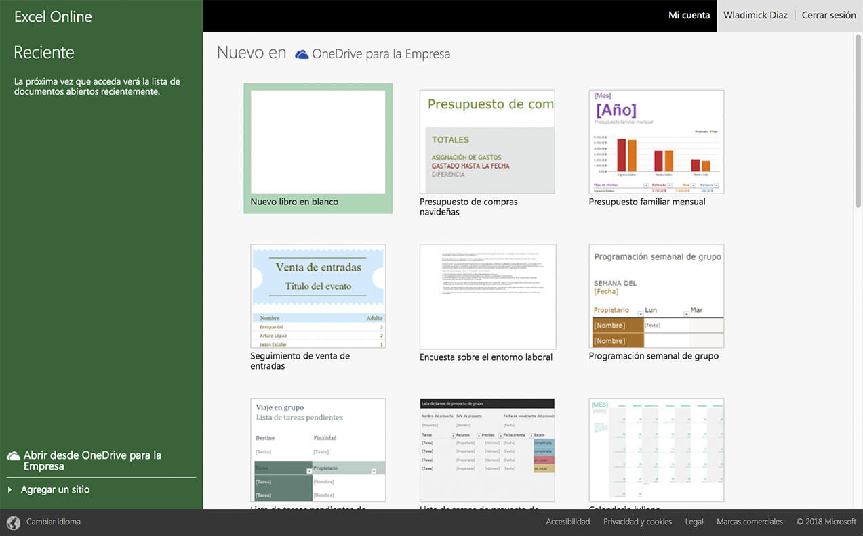This screenshot has height=536, width=863.
Task: Click the cloud icon beside Abrir desde OneDrive
Action: click(13, 456)
